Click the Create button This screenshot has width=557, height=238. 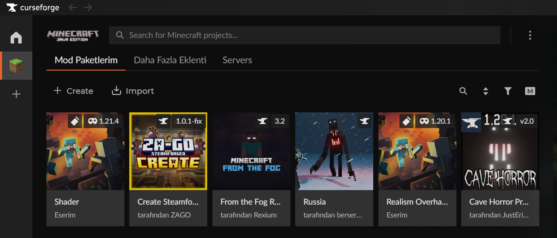coord(74,91)
